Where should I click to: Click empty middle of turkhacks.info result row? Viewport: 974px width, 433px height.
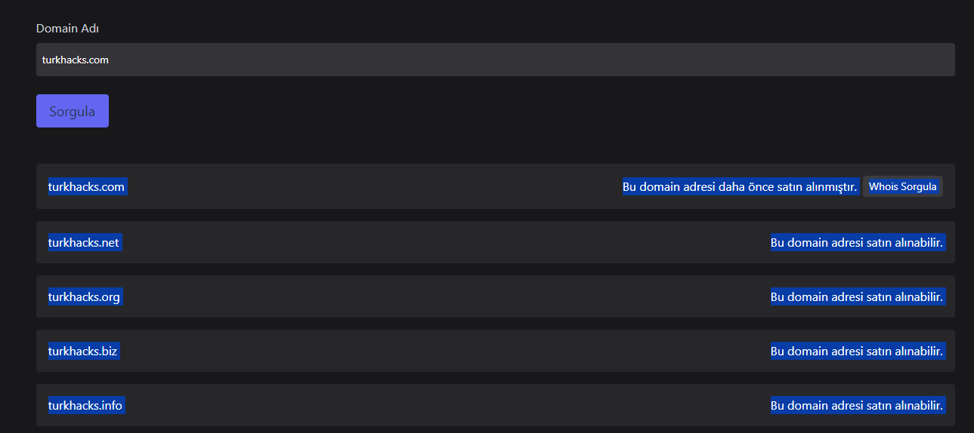[446, 405]
